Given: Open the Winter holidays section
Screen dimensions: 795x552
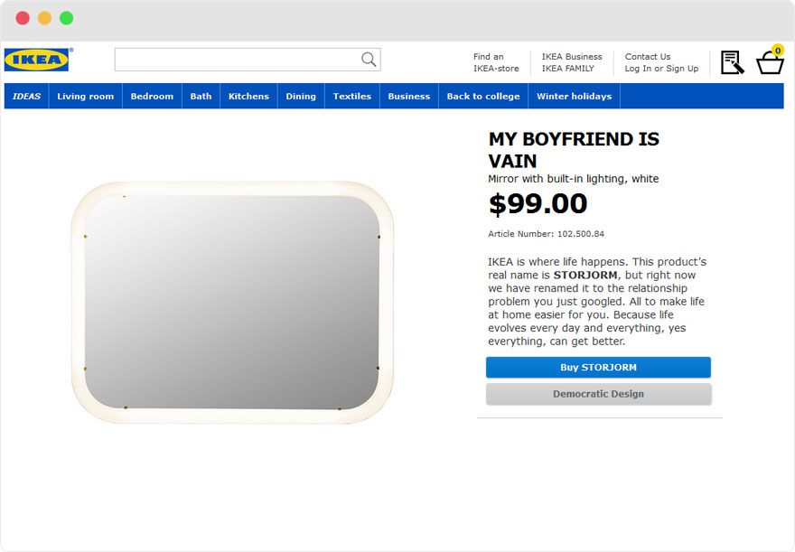Looking at the screenshot, I should click(x=574, y=96).
